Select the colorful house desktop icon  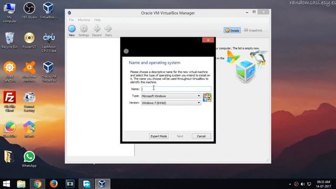pyautogui.click(x=29, y=129)
